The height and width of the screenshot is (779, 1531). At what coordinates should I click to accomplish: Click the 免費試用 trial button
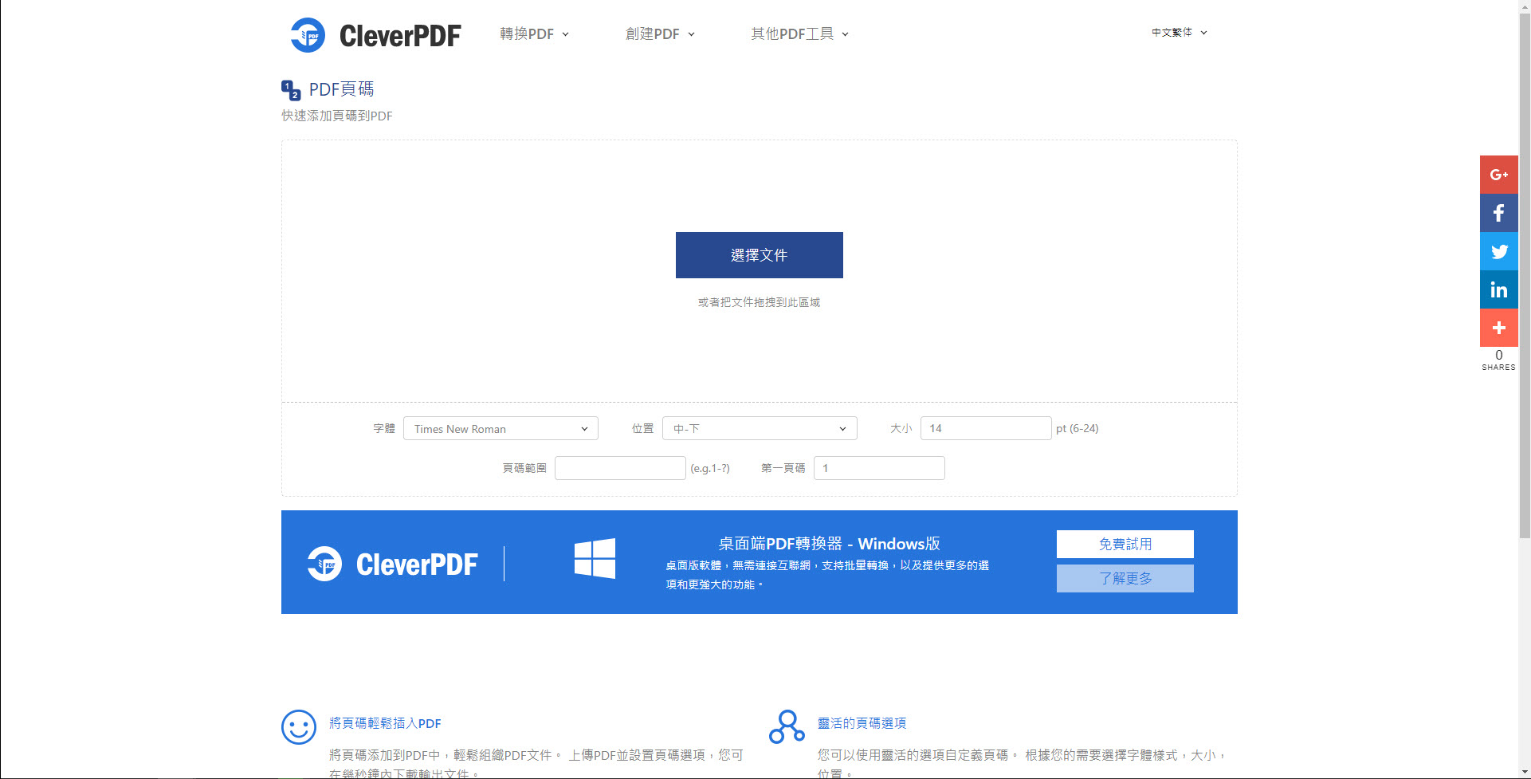coord(1125,544)
